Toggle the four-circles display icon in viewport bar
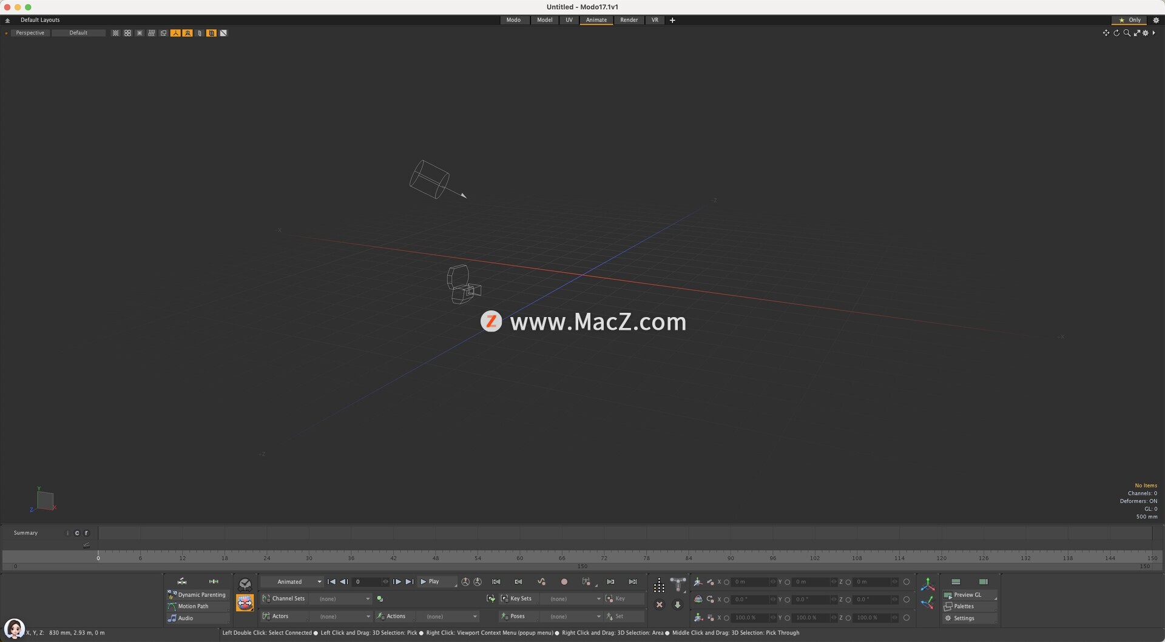 tap(127, 33)
